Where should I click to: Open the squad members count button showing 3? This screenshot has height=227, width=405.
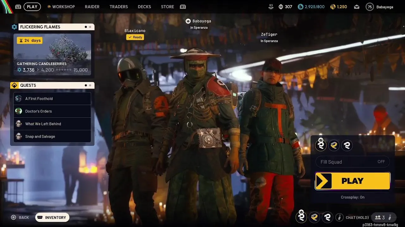point(383,217)
